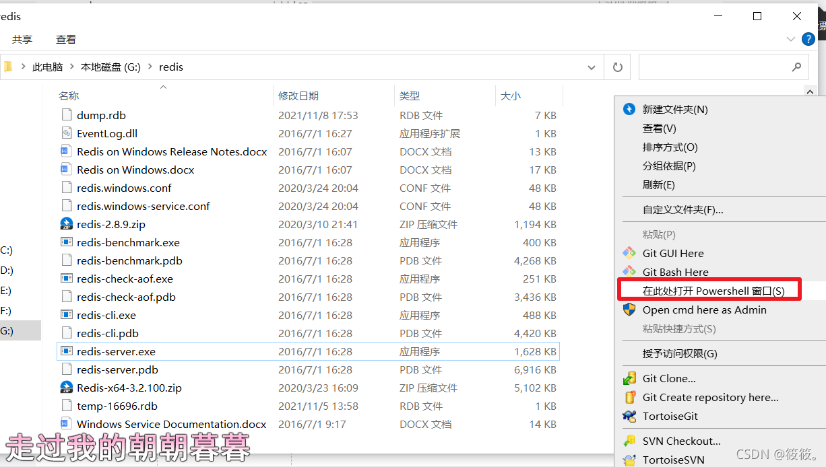The width and height of the screenshot is (826, 467).
Task: Click the redis-cli.exe application icon
Action: click(66, 315)
